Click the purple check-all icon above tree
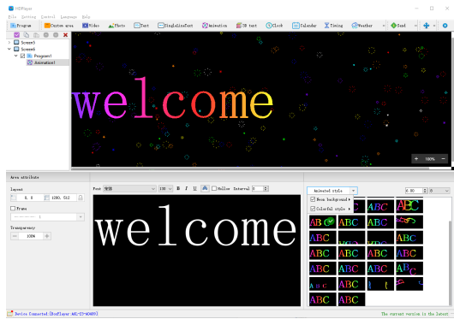 [17, 35]
